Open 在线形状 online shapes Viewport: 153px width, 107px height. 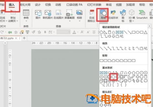pyautogui.click(x=113, y=14)
